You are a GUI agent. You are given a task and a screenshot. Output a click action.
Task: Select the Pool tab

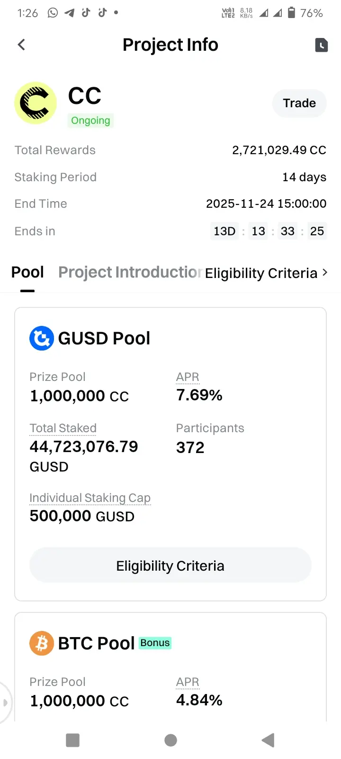[27, 272]
